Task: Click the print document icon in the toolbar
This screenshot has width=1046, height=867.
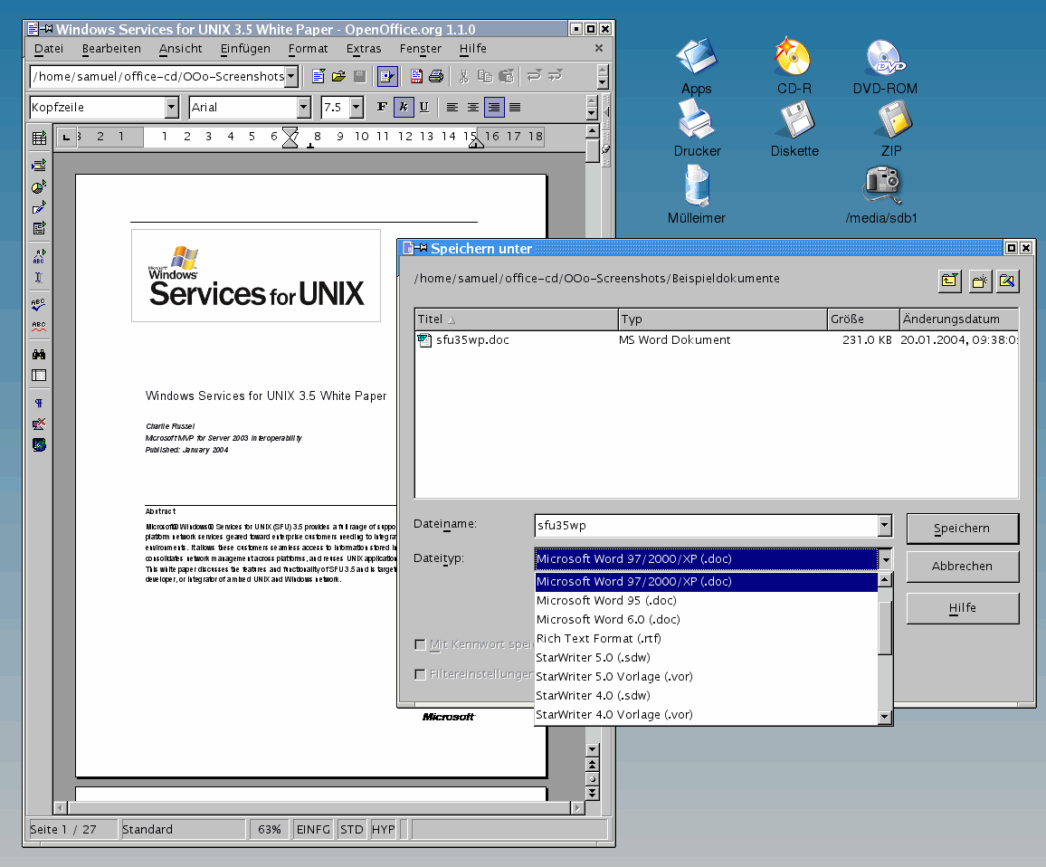Action: [x=436, y=77]
